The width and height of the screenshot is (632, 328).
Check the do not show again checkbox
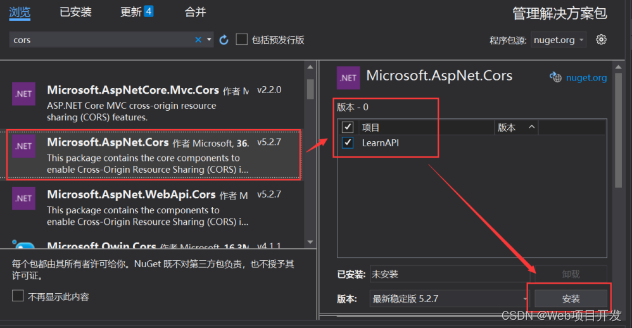[x=18, y=296]
